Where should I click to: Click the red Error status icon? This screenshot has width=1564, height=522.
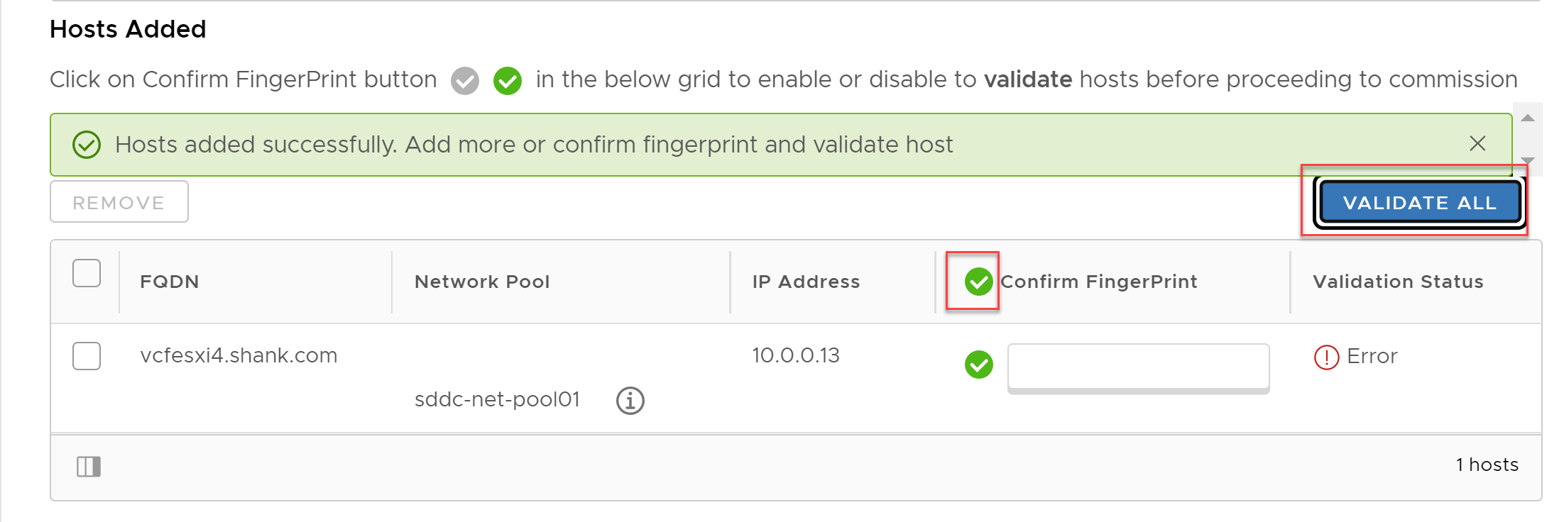coord(1326,357)
